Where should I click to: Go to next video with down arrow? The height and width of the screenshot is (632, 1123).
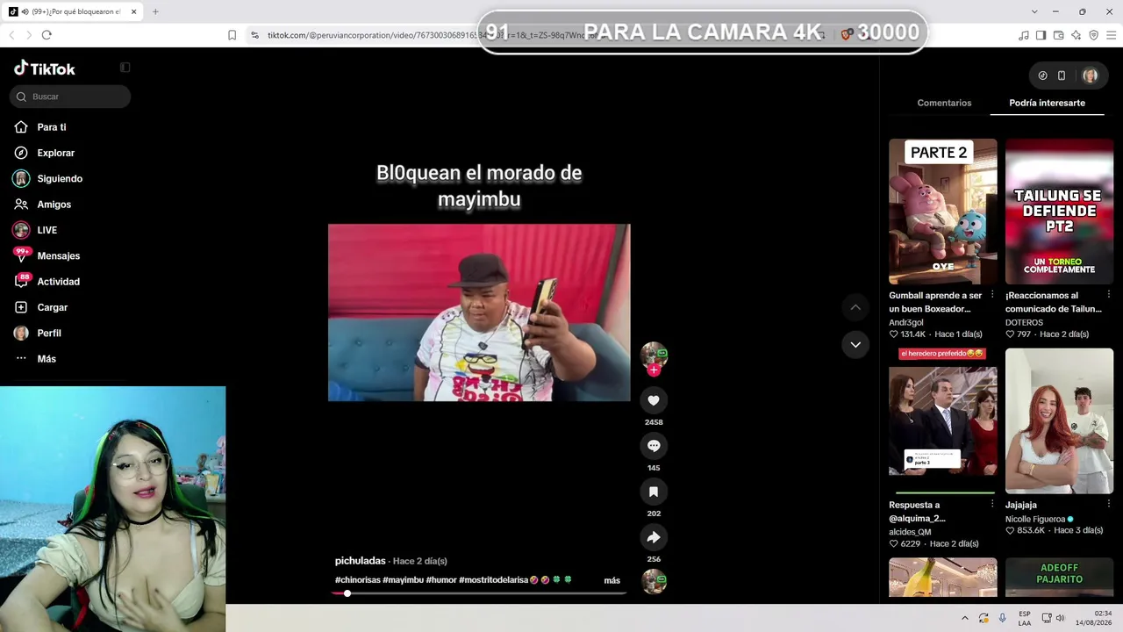[855, 344]
